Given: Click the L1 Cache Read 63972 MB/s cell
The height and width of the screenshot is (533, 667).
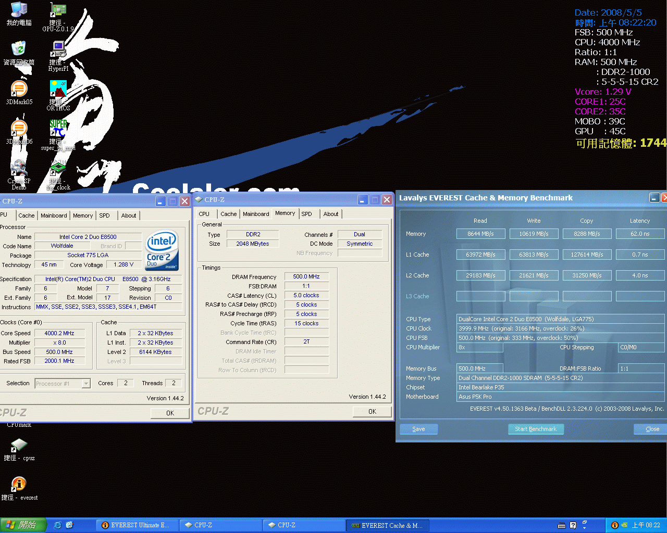Looking at the screenshot, I should pos(480,255).
